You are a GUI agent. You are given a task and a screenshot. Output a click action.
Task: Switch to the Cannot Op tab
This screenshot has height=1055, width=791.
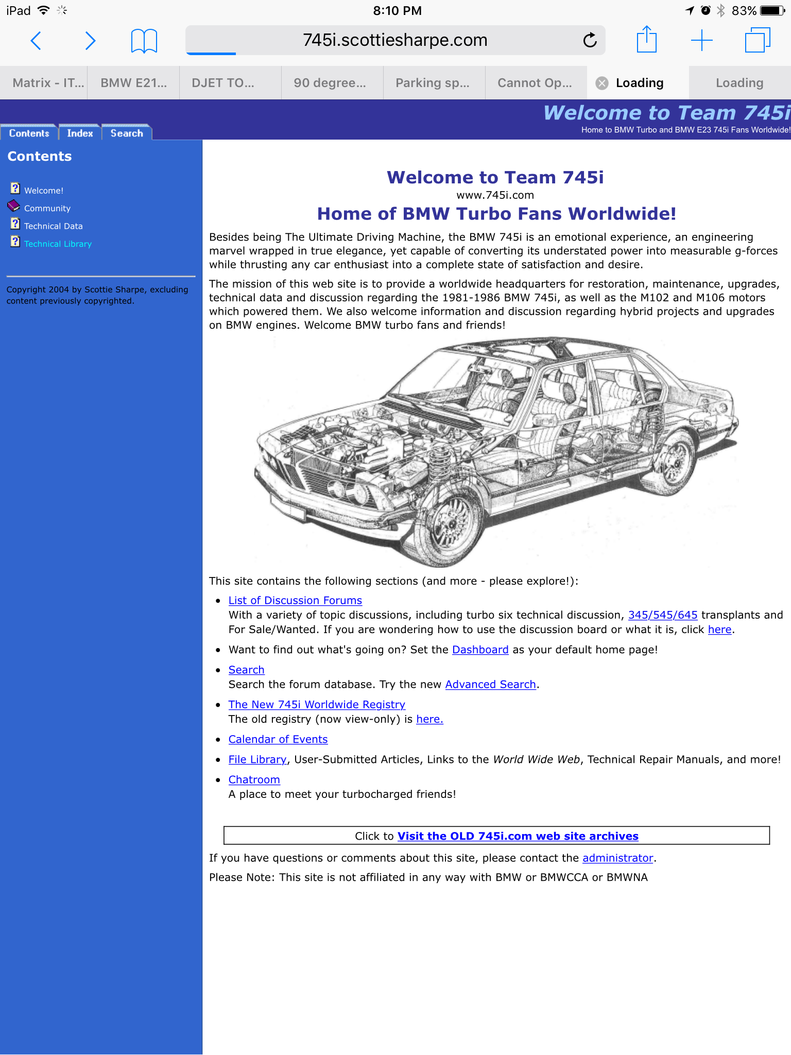[536, 83]
